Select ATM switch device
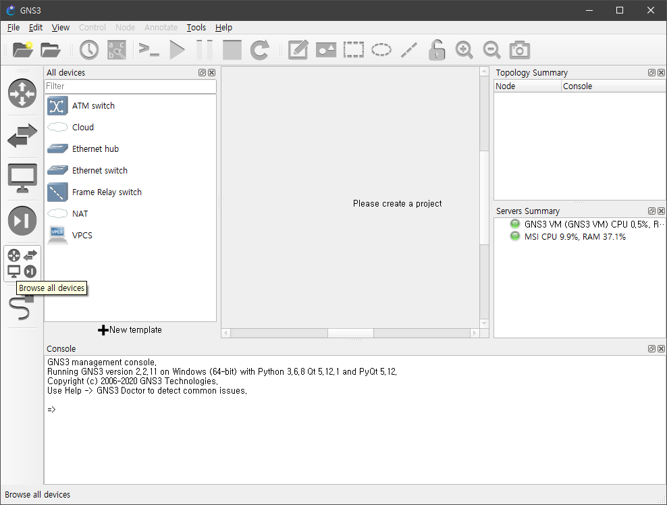667x505 pixels. tap(130, 106)
